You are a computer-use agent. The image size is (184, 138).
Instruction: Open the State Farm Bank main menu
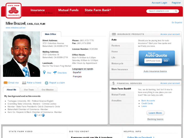point(98,11)
